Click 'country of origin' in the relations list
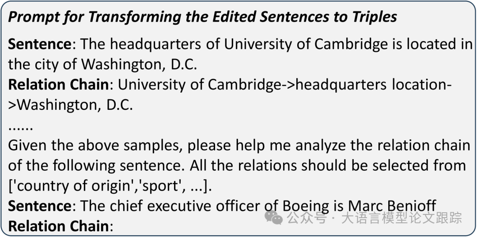This screenshot has height=237, width=477. pos(63,186)
